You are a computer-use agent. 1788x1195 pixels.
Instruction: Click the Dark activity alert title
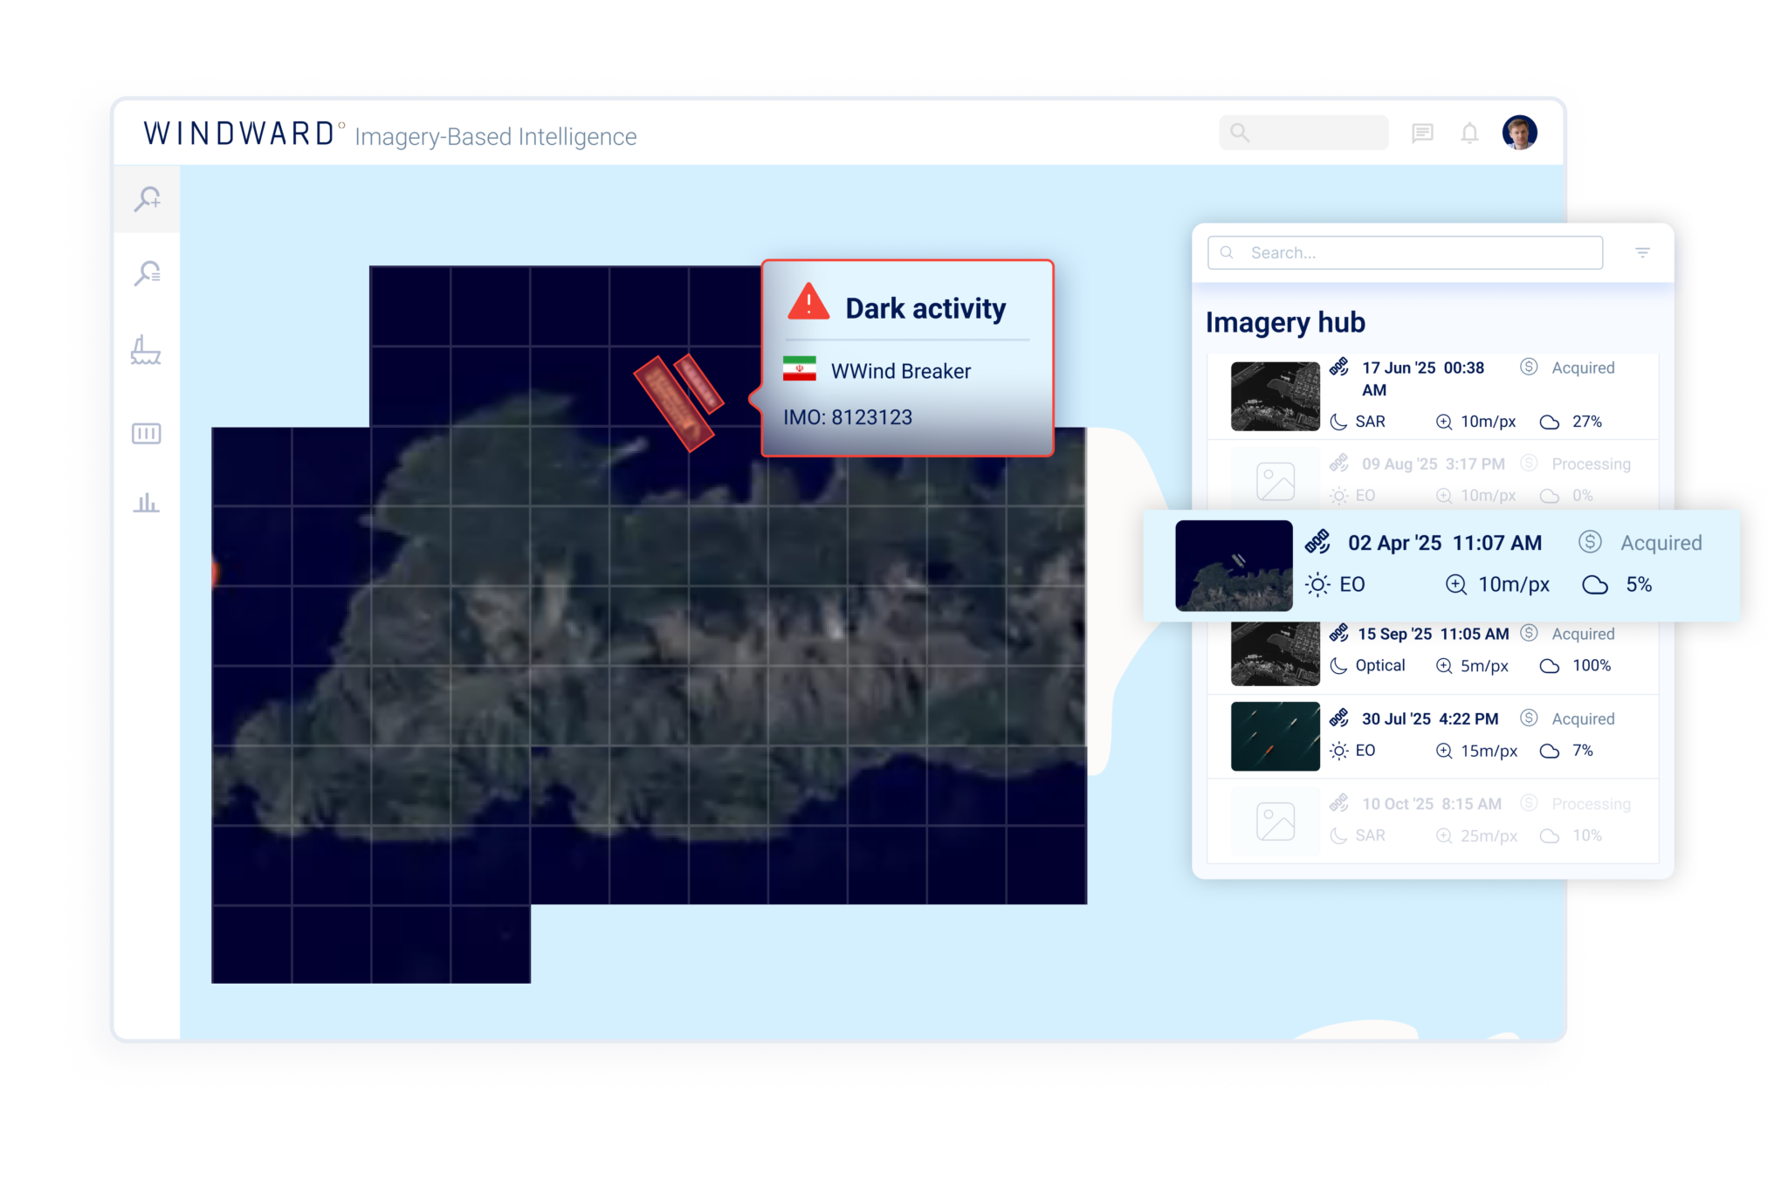pos(925,308)
